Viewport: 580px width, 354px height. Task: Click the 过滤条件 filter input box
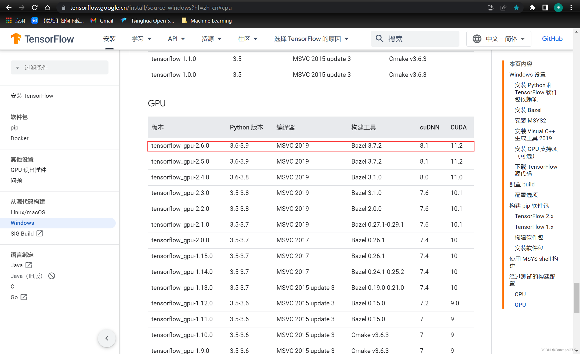60,67
